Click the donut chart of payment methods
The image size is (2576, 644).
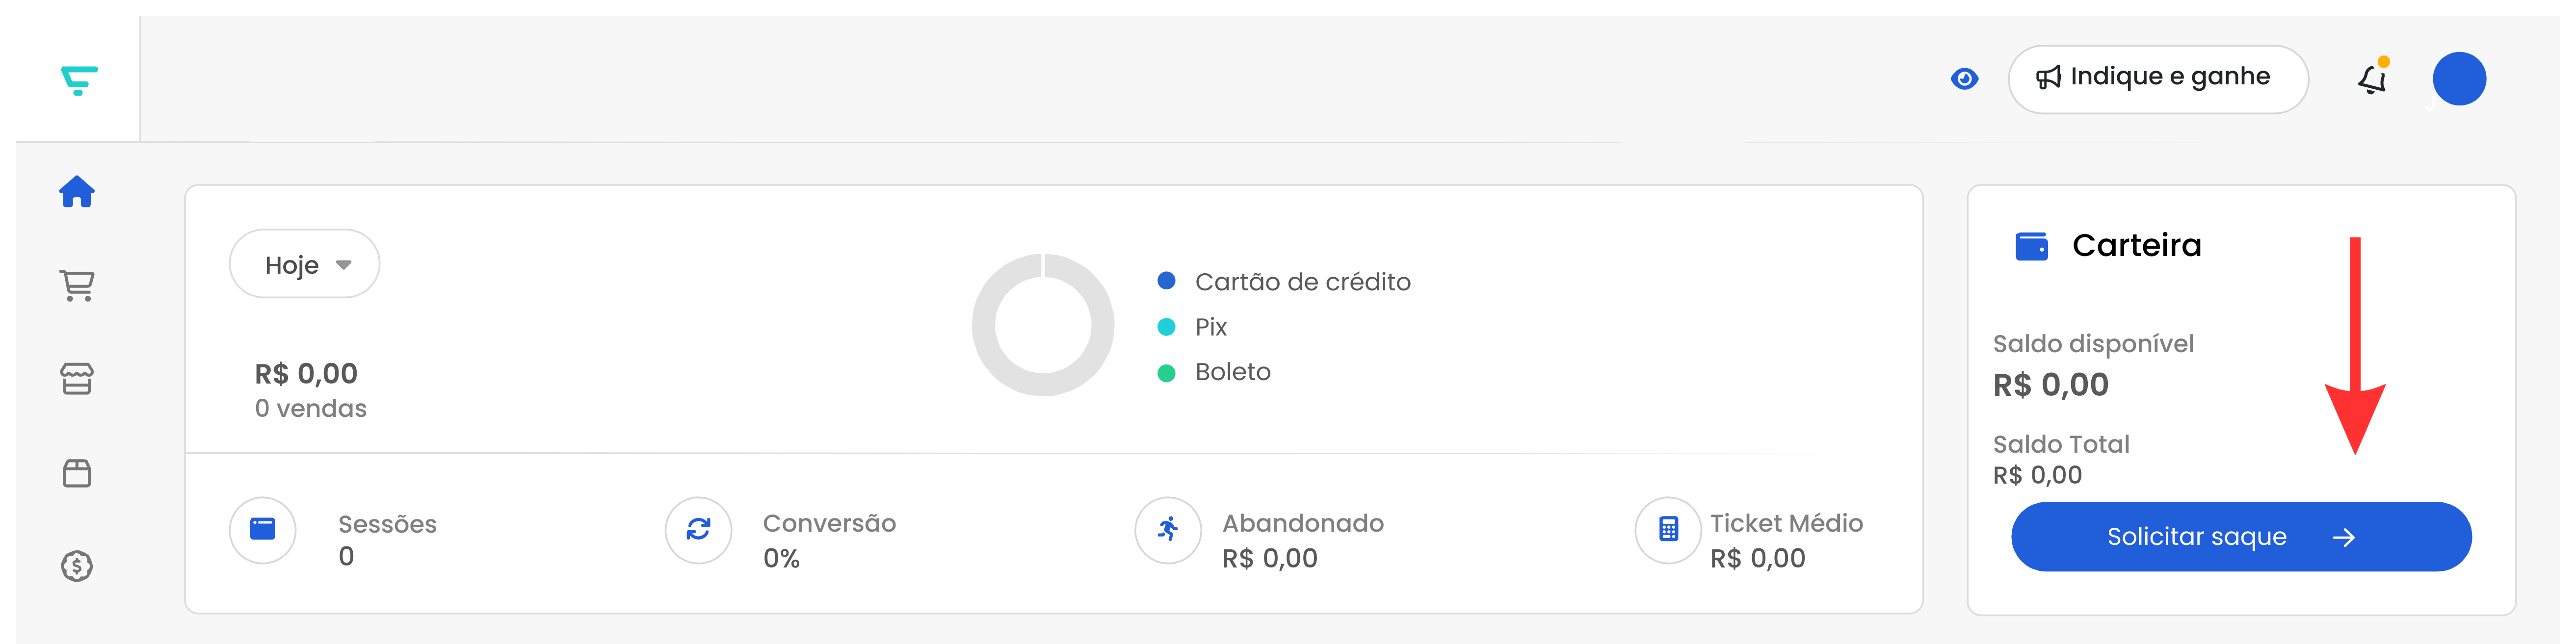tap(1043, 325)
